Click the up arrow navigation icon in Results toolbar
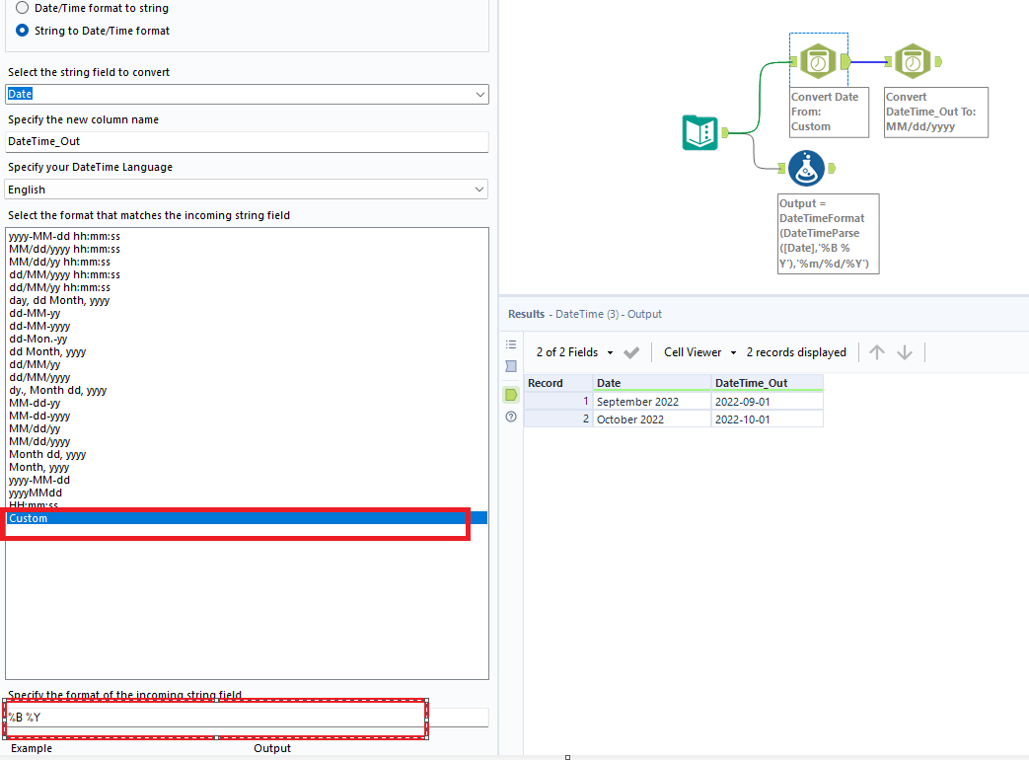Viewport: 1029px width, 760px height. (x=876, y=351)
